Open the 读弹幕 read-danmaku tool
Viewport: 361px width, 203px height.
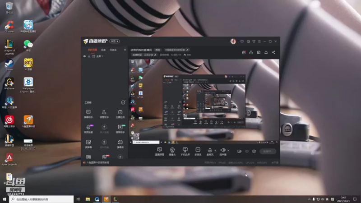(x=88, y=144)
